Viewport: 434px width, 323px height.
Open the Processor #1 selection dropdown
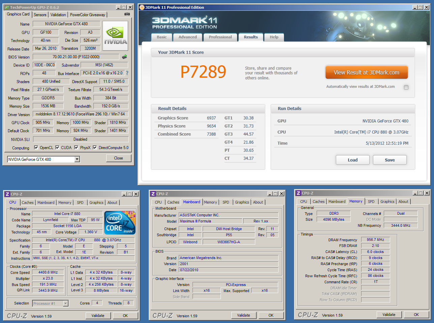(x=66, y=303)
